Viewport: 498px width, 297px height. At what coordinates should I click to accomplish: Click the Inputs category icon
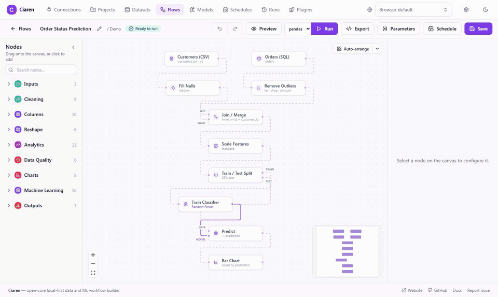(18, 84)
